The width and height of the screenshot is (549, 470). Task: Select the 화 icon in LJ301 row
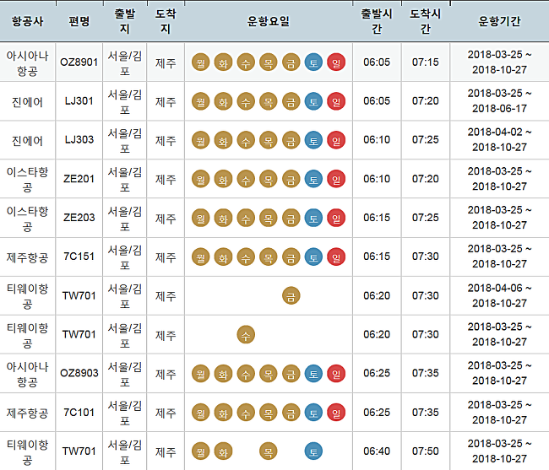pos(223,101)
